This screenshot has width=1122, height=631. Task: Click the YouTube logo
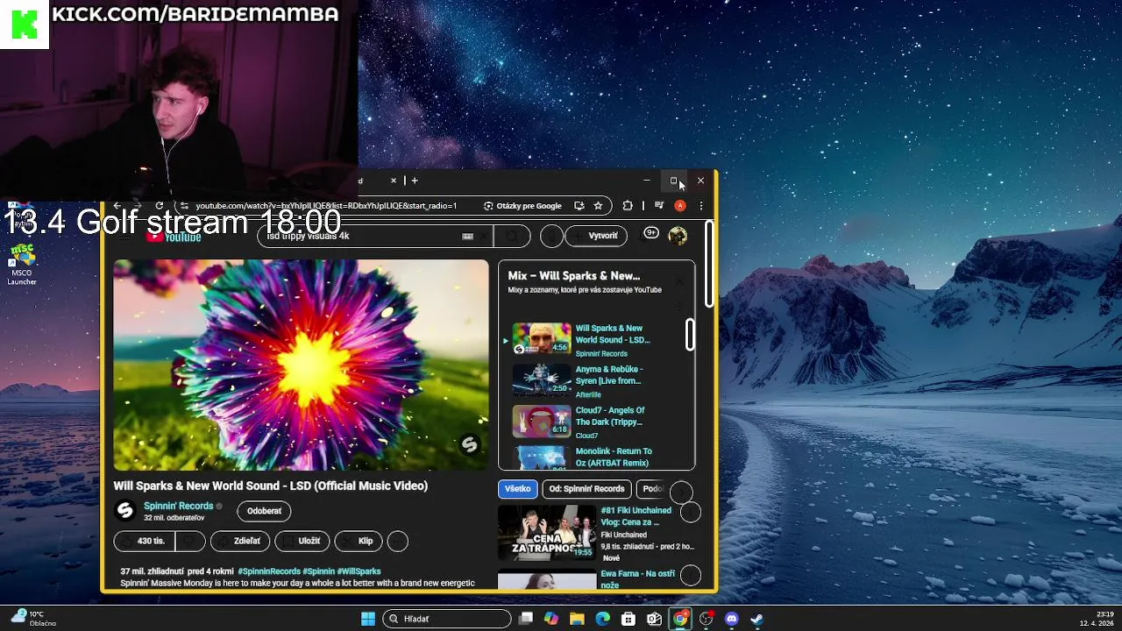(x=174, y=237)
